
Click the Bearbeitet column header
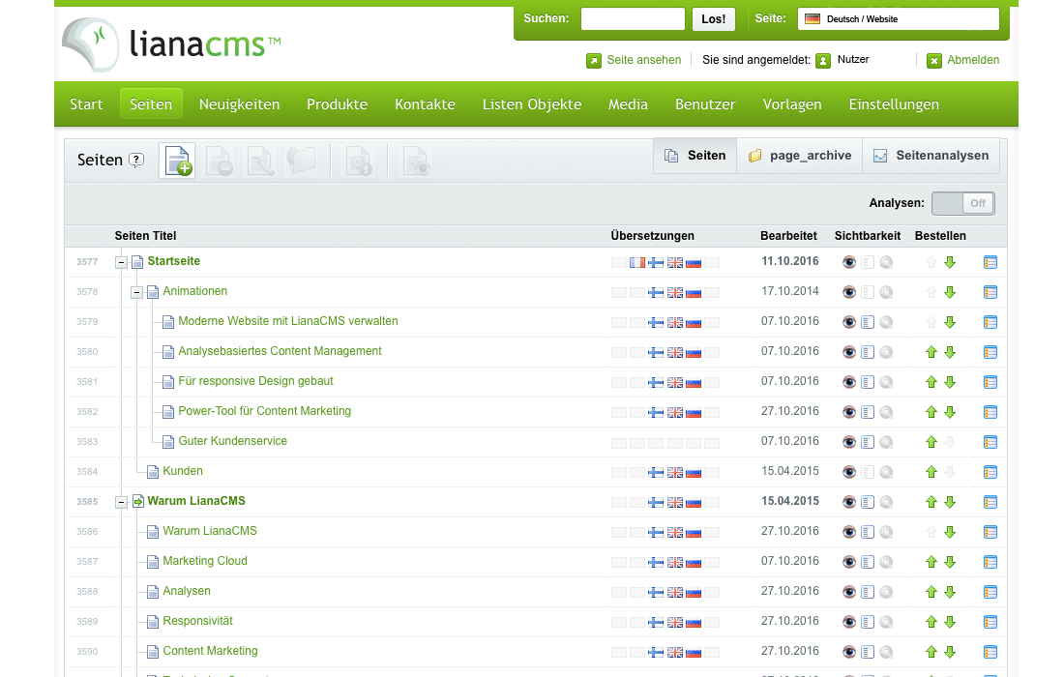[x=788, y=236]
